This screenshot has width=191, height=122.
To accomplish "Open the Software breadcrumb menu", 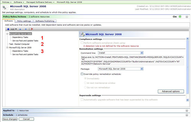I will (19, 2).
